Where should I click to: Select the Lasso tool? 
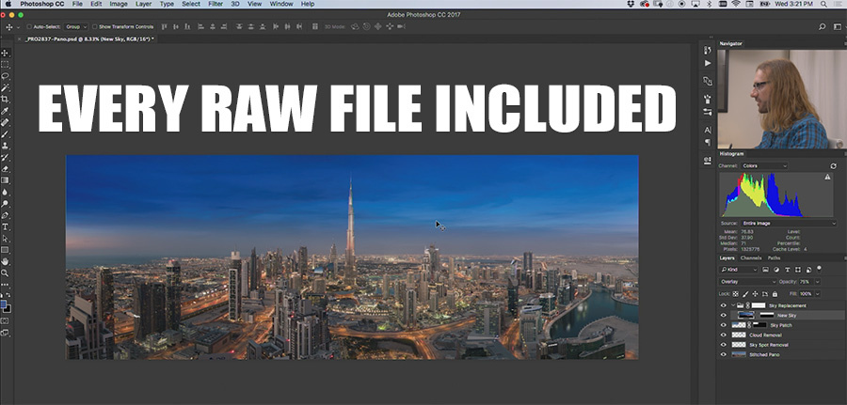[x=5, y=76]
